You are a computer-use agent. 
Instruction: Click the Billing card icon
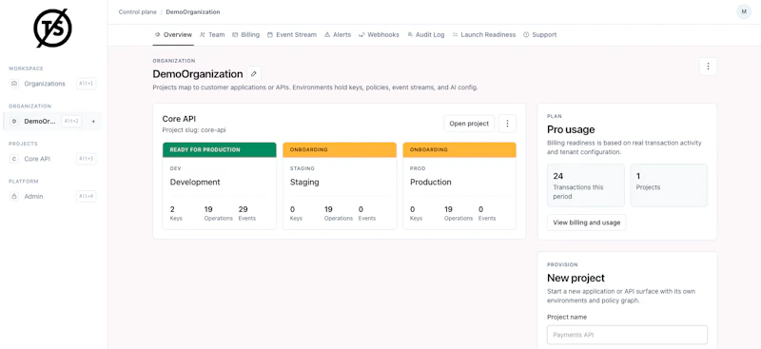coord(235,35)
